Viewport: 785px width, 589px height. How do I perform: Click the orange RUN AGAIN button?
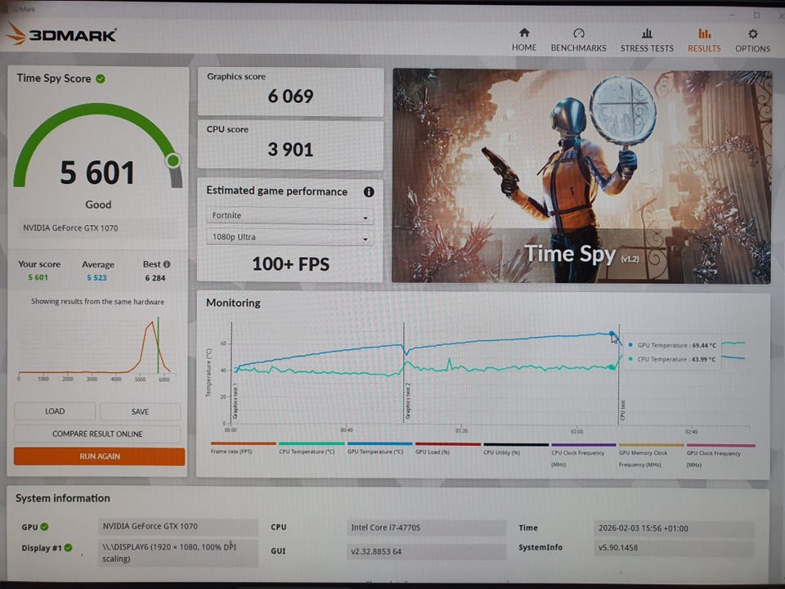(x=99, y=456)
